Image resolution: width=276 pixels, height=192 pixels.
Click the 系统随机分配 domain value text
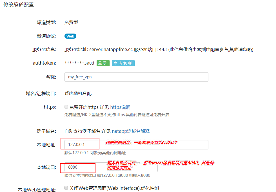tap(78, 93)
